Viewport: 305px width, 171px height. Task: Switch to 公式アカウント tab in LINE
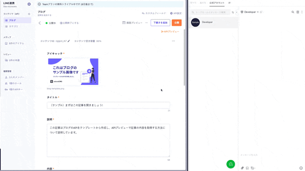(x=217, y=3)
